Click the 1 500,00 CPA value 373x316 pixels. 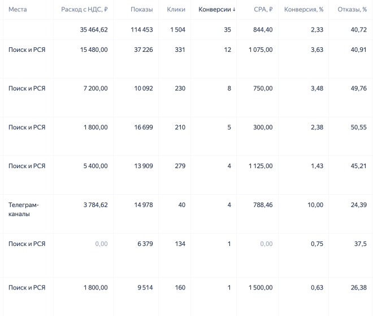(x=261, y=287)
